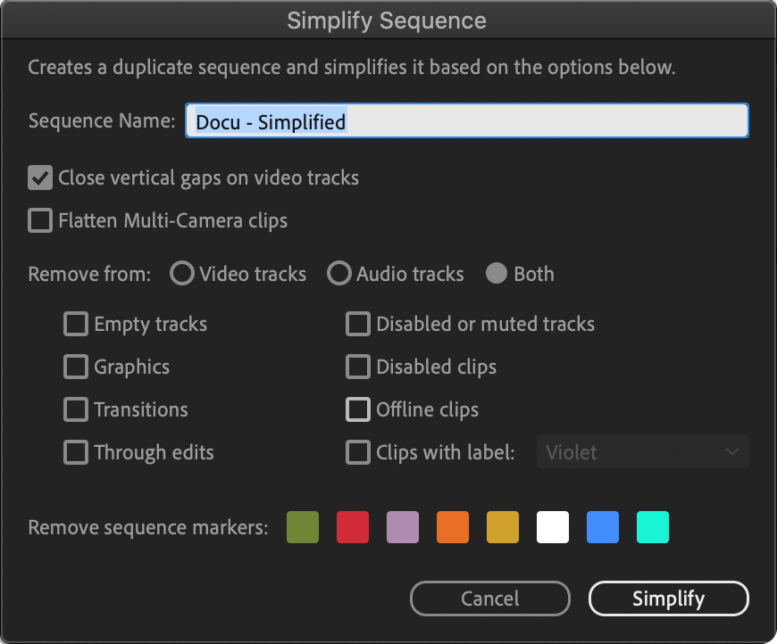Select the Audio tracks radio button
The width and height of the screenshot is (777, 644).
pyautogui.click(x=339, y=273)
